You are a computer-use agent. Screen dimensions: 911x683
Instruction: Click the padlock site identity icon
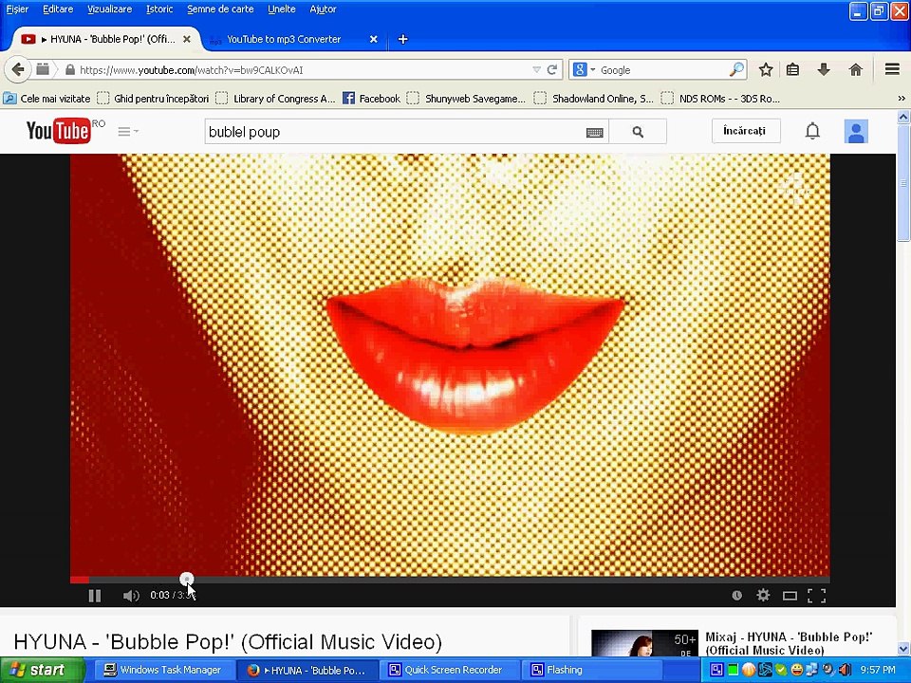click(x=69, y=69)
